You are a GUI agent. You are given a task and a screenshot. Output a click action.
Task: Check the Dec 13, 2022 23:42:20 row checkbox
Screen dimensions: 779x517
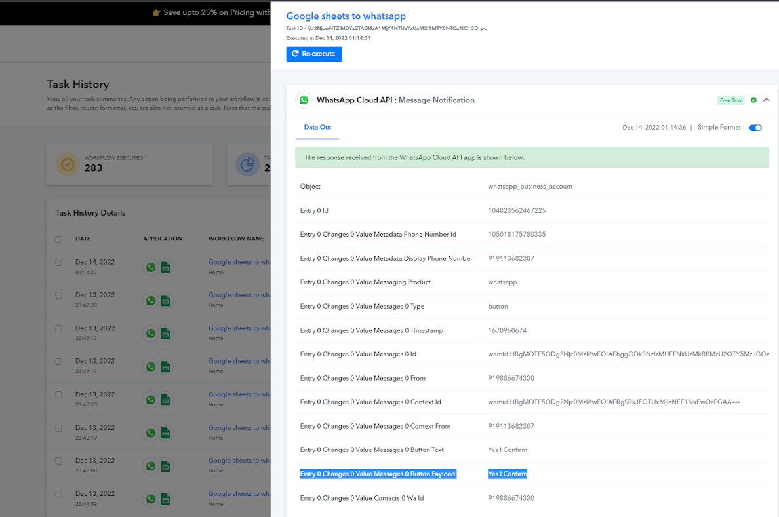click(x=58, y=395)
